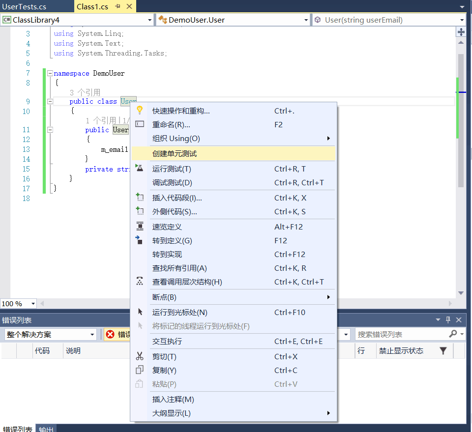Viewport: 472px width, 432px height.
Task: Click the flask icon for 运行测试
Action: [140, 168]
